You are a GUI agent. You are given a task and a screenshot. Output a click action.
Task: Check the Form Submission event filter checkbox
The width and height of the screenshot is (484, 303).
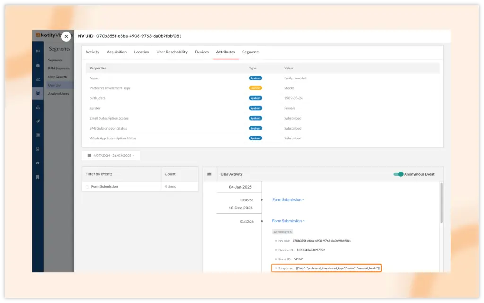point(87,187)
